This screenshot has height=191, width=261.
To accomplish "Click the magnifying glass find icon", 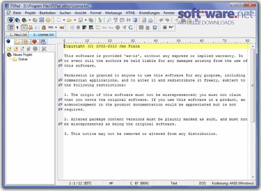I will tap(109, 20).
